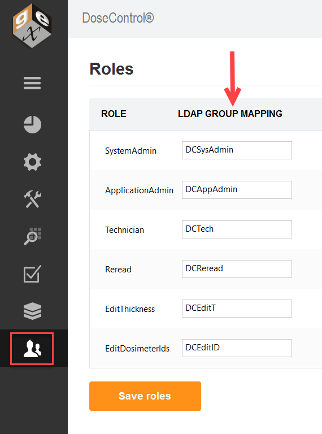Click the Save roles button
Image resolution: width=322 pixels, height=434 pixels.
tap(145, 396)
